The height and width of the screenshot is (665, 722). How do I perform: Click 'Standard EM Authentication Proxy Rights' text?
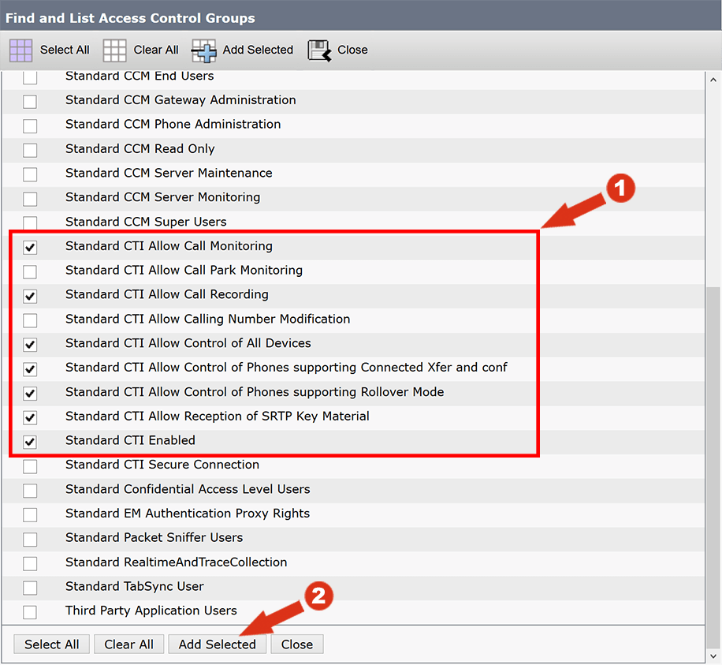click(188, 514)
